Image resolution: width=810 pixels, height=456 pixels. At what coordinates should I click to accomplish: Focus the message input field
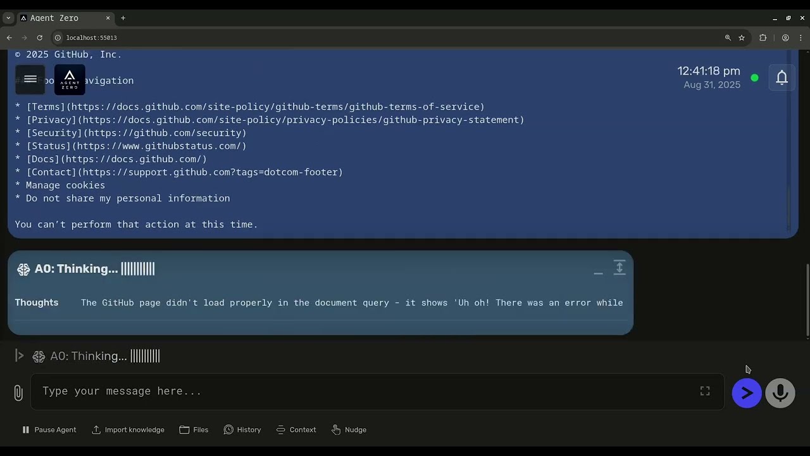[367, 391]
